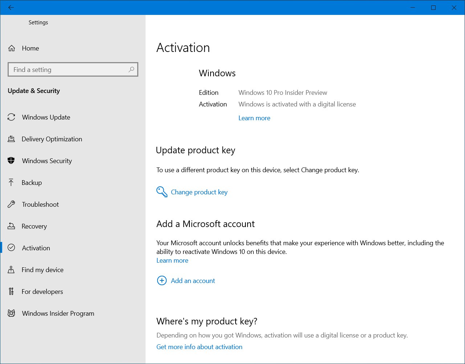
Task: Open Find my device settings
Action: [x=73, y=270]
